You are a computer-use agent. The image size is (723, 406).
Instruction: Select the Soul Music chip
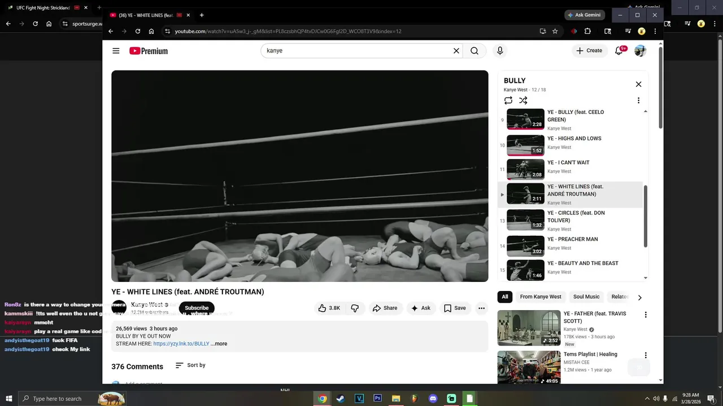point(586,297)
